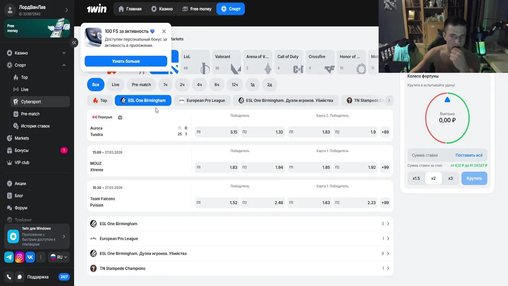Open Бонусы in sidebar

pos(37,150)
